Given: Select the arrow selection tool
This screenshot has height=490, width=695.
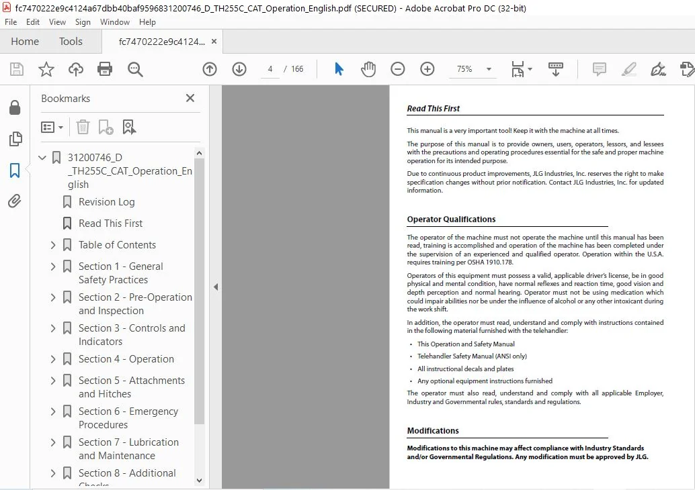Looking at the screenshot, I should click(339, 69).
